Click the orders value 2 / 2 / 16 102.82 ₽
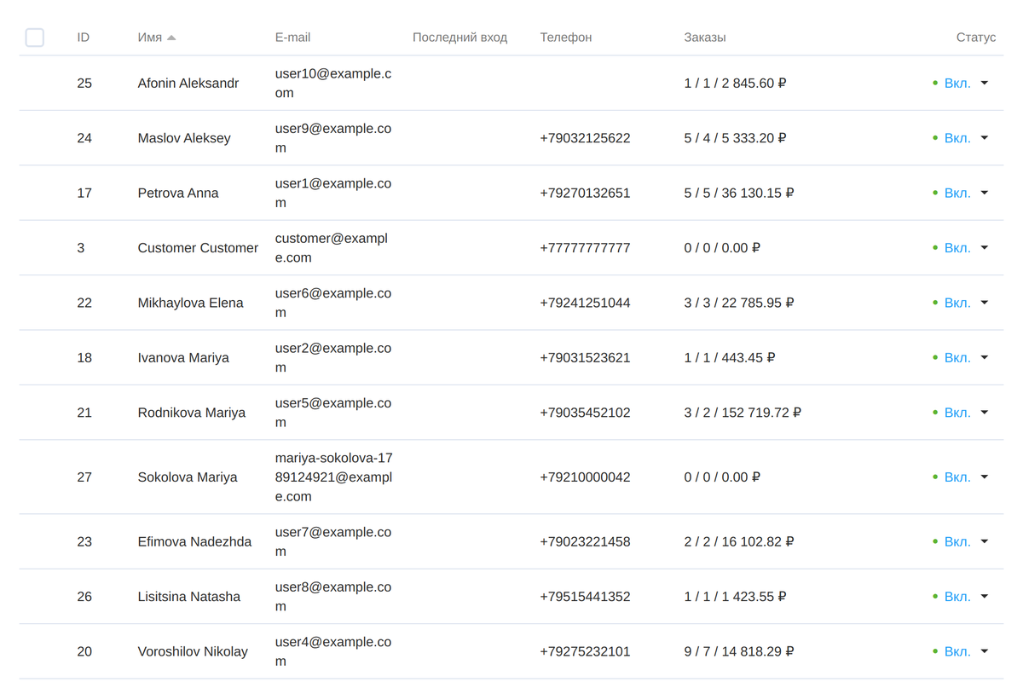The image size is (1023, 682). click(x=739, y=542)
